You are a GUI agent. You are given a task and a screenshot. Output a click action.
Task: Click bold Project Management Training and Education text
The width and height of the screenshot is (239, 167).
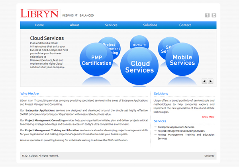click(x=52, y=130)
